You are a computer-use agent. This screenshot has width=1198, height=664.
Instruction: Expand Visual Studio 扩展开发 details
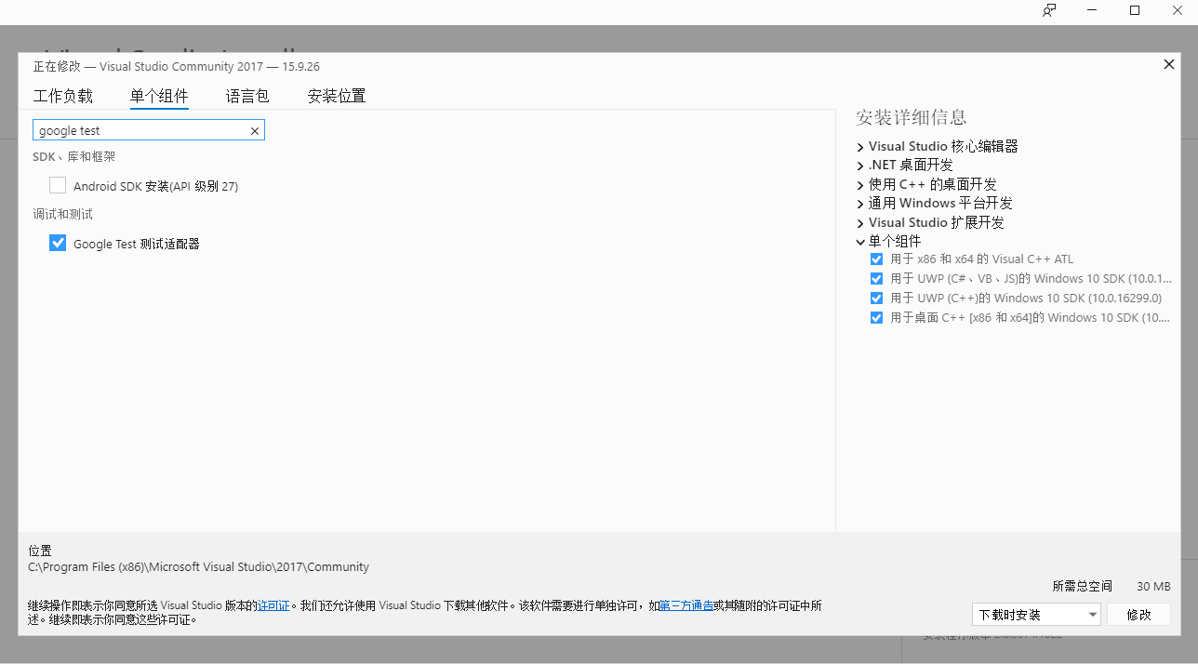pyautogui.click(x=860, y=223)
